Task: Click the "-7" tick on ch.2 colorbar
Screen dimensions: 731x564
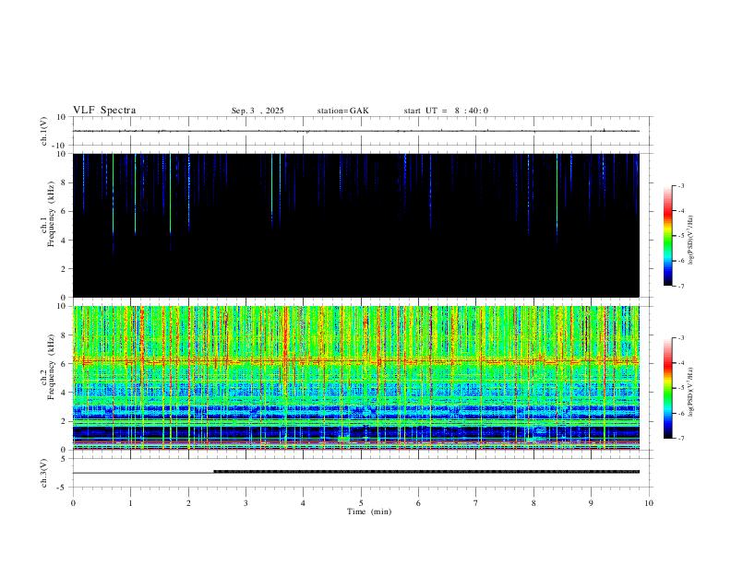Action: [x=680, y=439]
